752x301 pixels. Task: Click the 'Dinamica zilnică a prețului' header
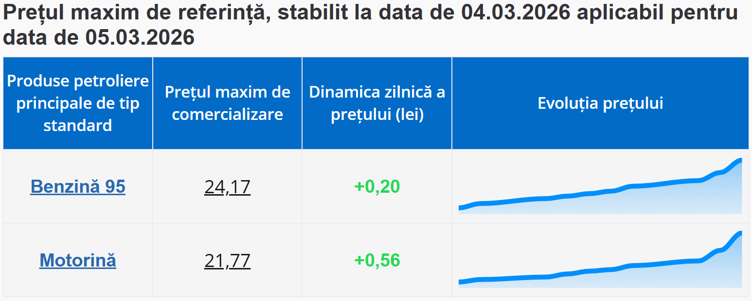tap(377, 103)
